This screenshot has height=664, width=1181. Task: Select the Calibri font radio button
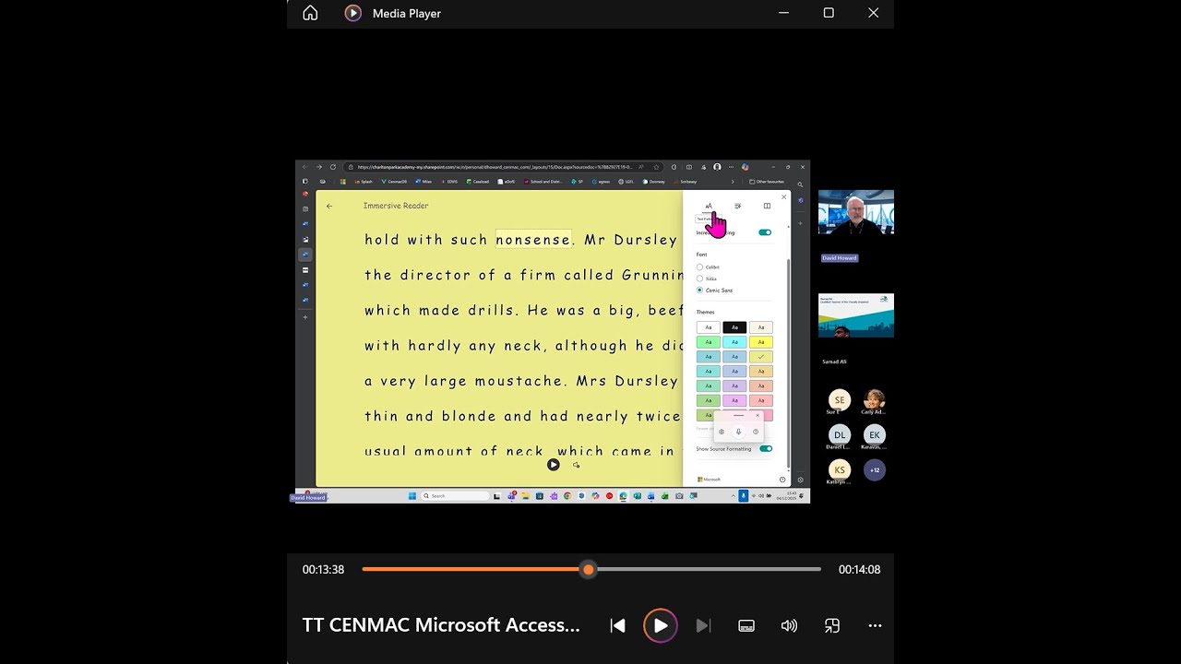click(x=699, y=267)
